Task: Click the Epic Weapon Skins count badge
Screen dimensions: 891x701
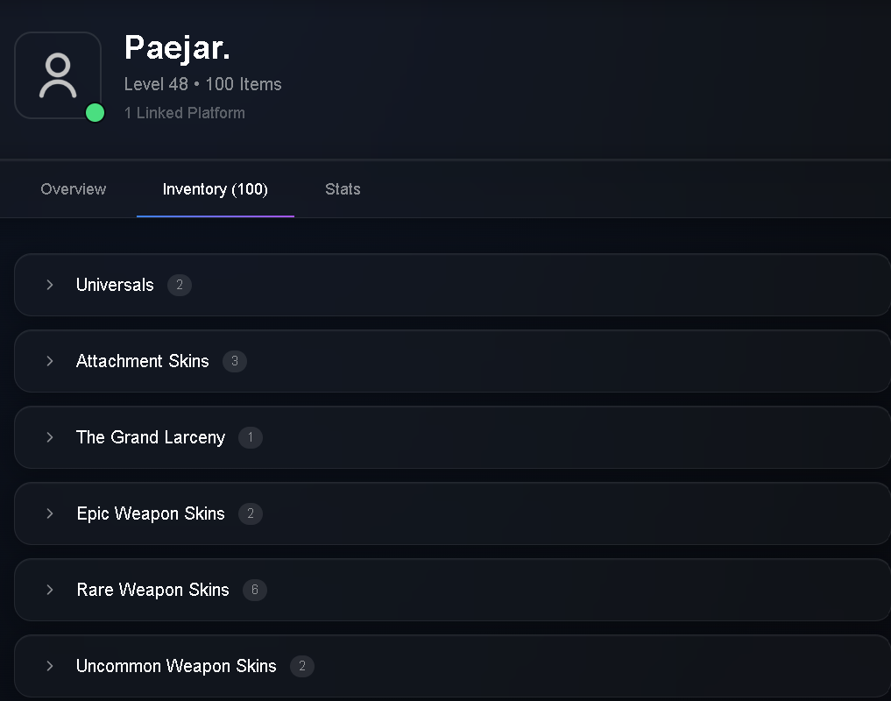Action: tap(251, 513)
